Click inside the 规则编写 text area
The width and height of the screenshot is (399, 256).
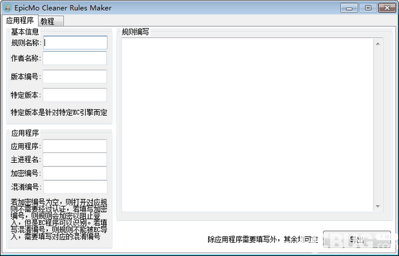[x=247, y=125]
